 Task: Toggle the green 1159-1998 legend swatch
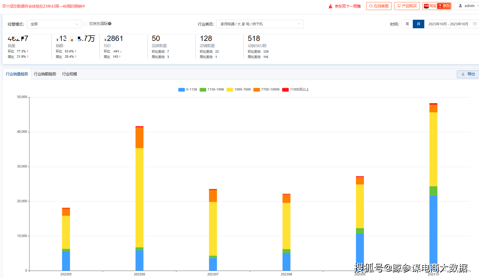(203, 90)
